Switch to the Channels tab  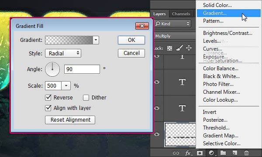[181, 14]
